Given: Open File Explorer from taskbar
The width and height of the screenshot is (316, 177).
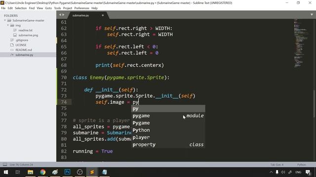Looking at the screenshot, I should tap(31, 172).
